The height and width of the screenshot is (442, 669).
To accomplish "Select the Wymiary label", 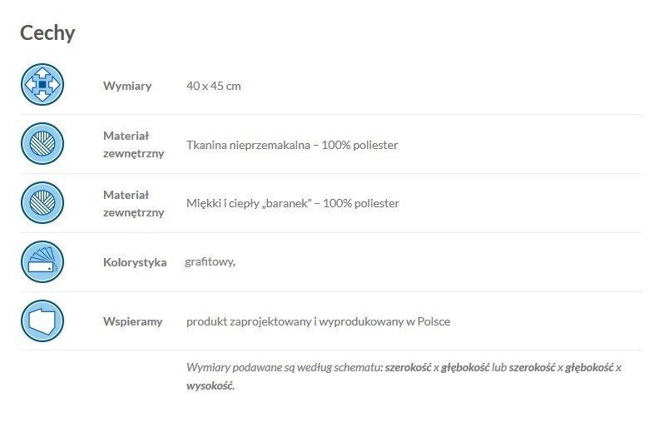I will point(127,86).
